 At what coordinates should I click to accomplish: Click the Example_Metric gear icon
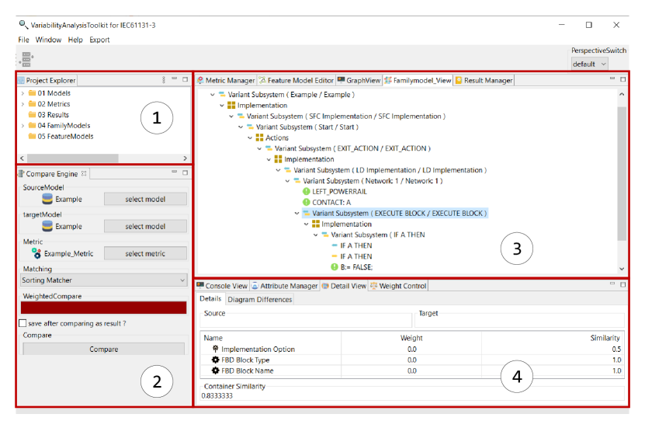coord(36,253)
